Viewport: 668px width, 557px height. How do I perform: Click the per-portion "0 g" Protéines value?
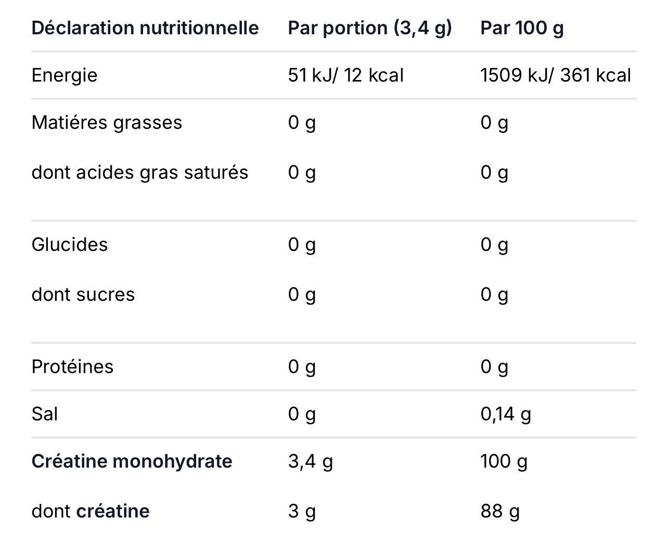pos(302,367)
